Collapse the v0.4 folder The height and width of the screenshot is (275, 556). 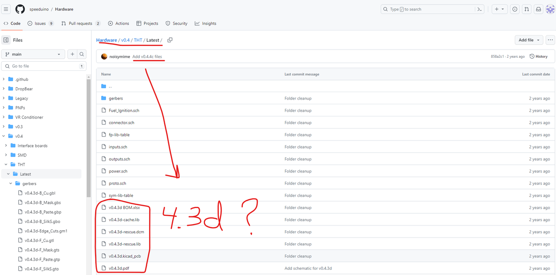coord(4,136)
